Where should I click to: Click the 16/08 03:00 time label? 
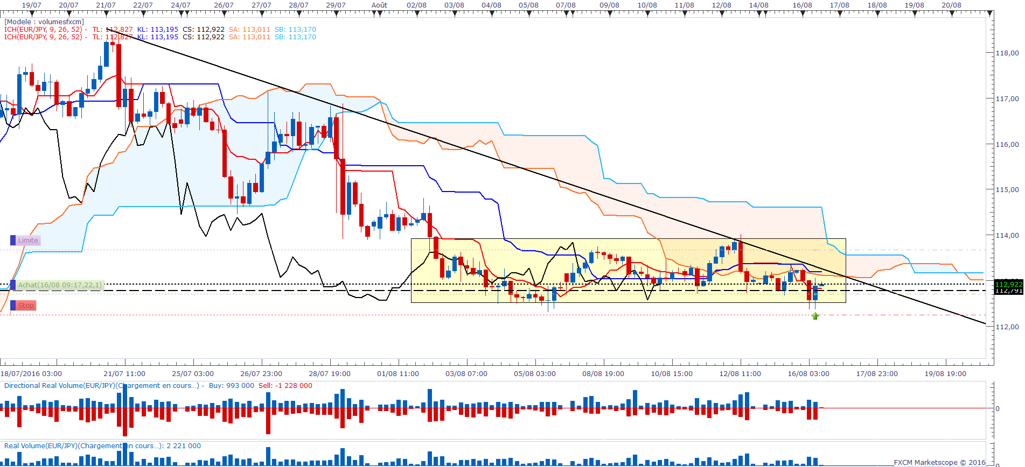808,374
